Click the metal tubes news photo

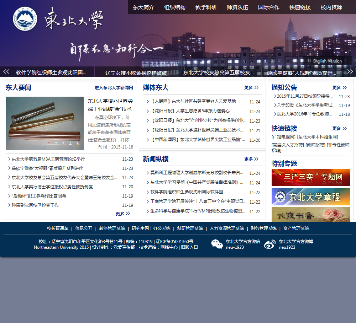44,123
